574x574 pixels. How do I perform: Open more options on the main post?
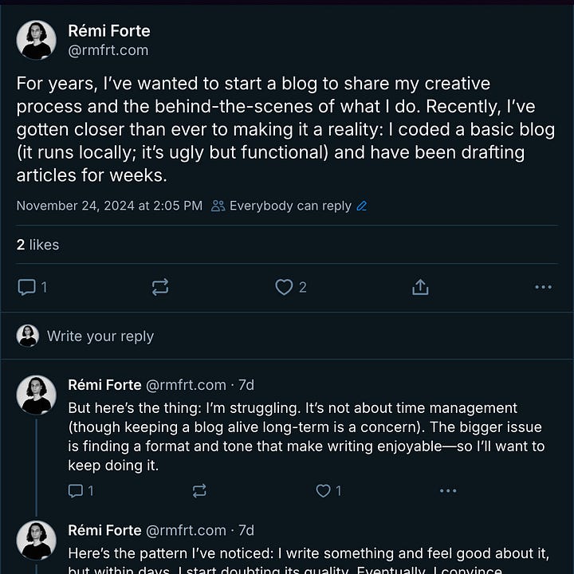point(543,288)
